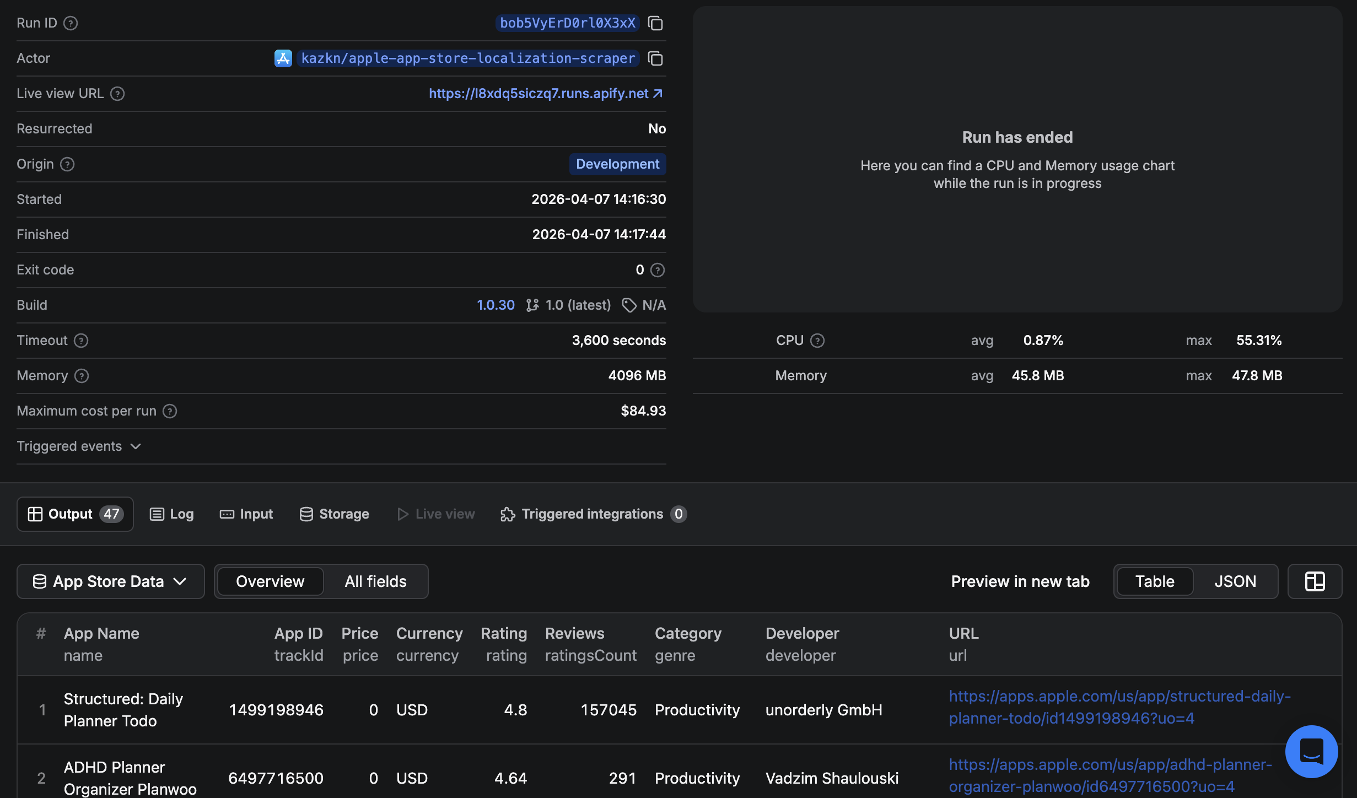
Task: Click Memory max value 47.8 MB
Action: (1257, 376)
